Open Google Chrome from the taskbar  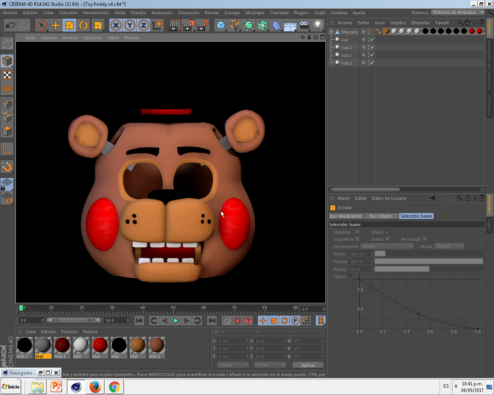coord(114,387)
